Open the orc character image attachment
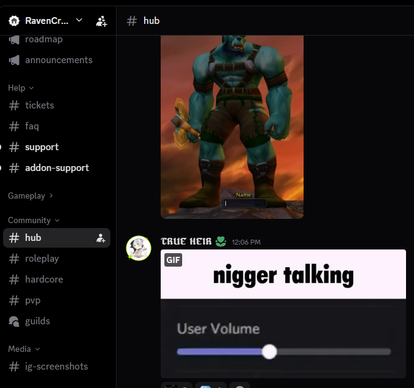This screenshot has width=414, height=388. pos(232,127)
